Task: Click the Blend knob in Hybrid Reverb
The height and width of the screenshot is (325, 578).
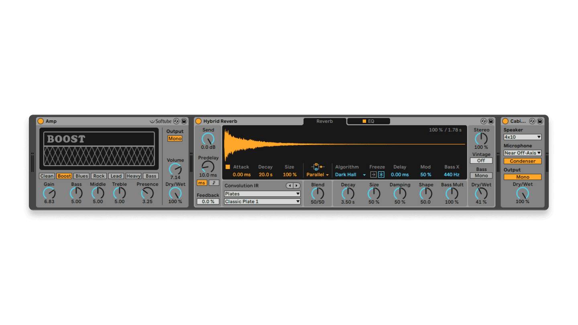Action: [317, 194]
